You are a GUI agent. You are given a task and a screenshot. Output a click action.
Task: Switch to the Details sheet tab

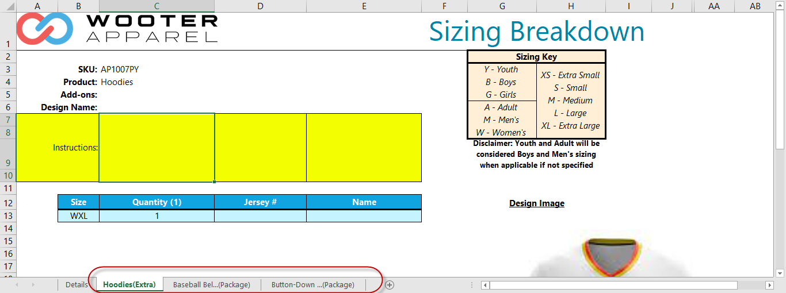click(77, 285)
